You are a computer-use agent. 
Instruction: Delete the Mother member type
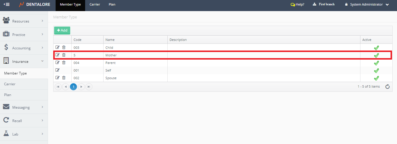click(x=64, y=55)
